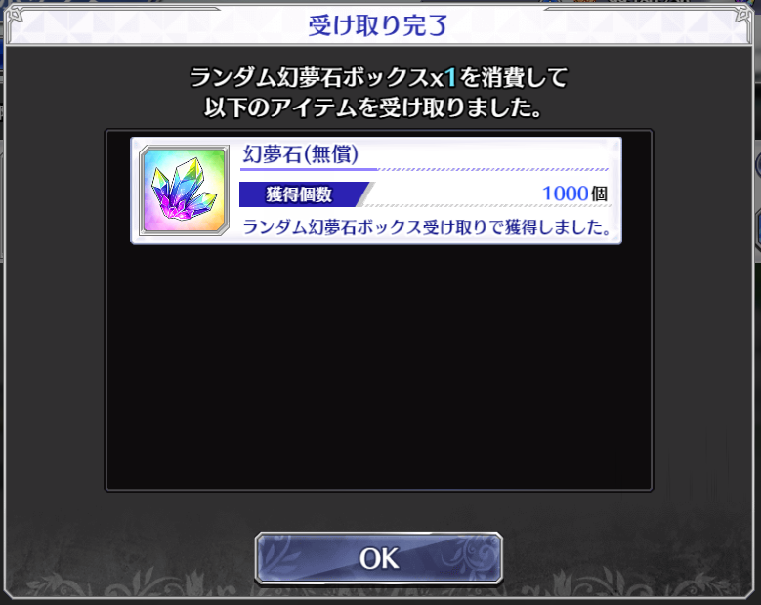Click the partially hidden round icon at right edge
This screenshot has width=761, height=605.
tap(757, 165)
